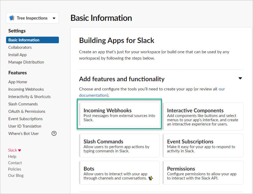This screenshot has height=194, width=253.
Task: Open Incoming Webhooks in the sidebar
Action: pos(26,89)
